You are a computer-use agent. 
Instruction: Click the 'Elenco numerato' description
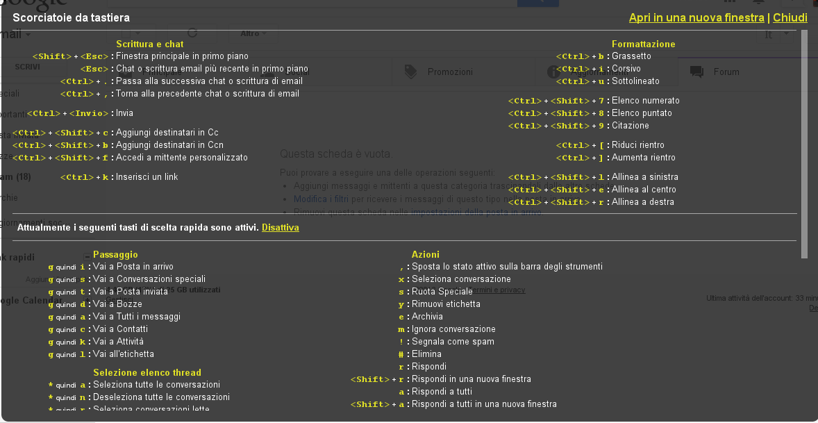(646, 100)
